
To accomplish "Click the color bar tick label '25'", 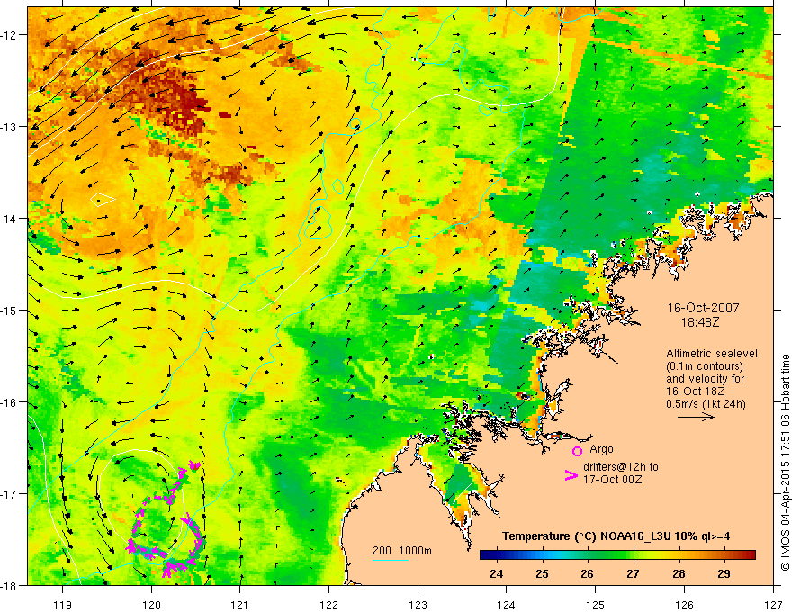I will coord(542,573).
